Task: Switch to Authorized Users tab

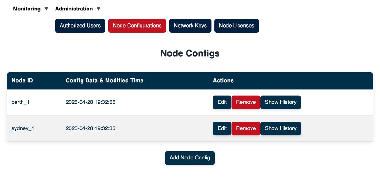Action: [80, 26]
